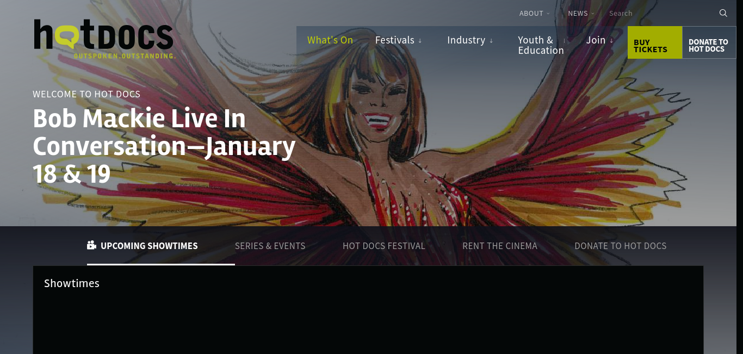Screen dimensions: 743x354
Task: Expand the Join menu arrow
Action: (x=611, y=41)
